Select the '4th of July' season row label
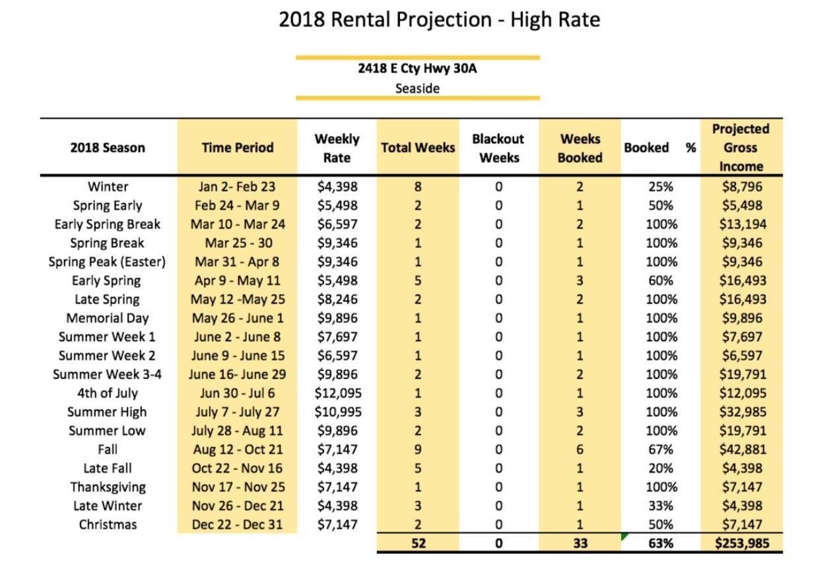 [x=108, y=394]
